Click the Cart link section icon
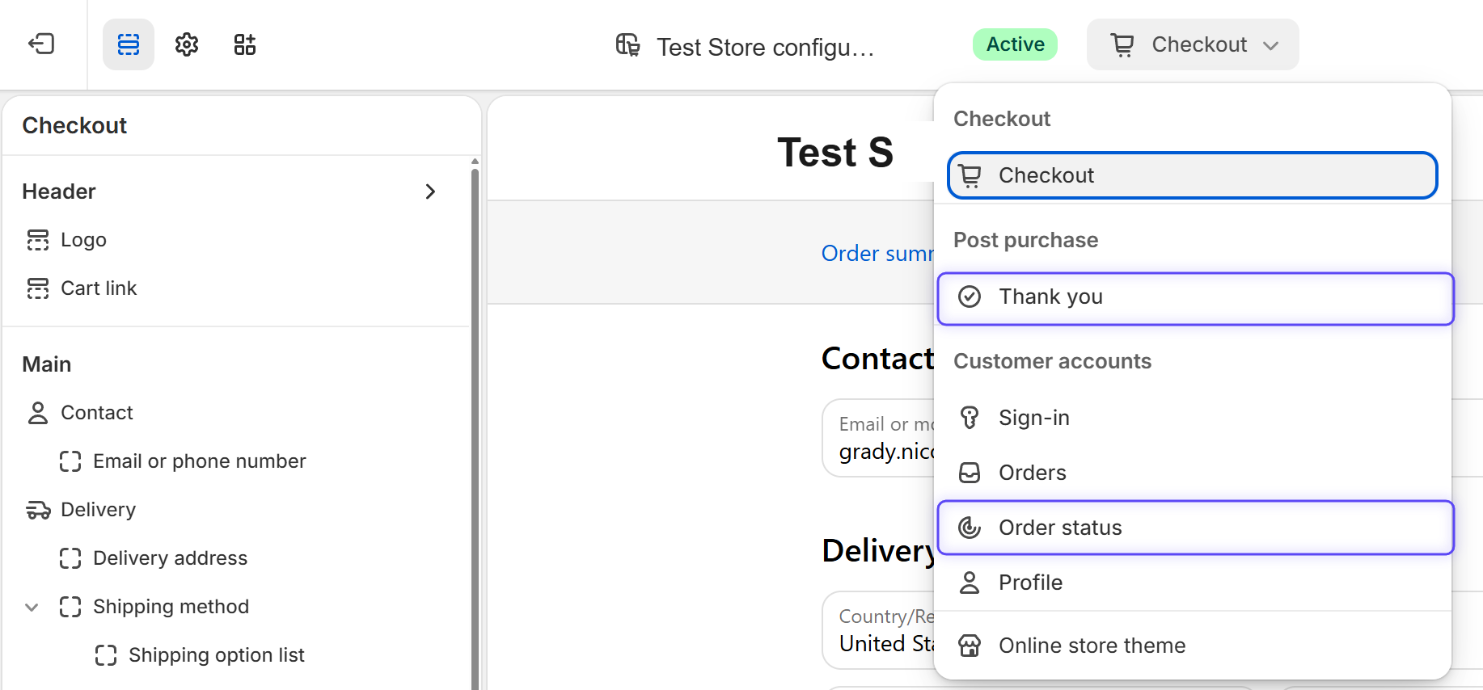Image resolution: width=1483 pixels, height=690 pixels. (x=38, y=288)
